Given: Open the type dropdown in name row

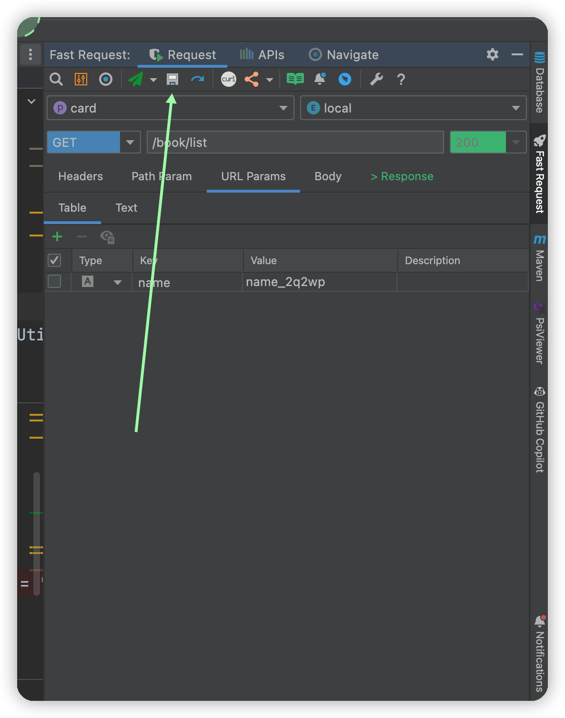Looking at the screenshot, I should pos(118,282).
